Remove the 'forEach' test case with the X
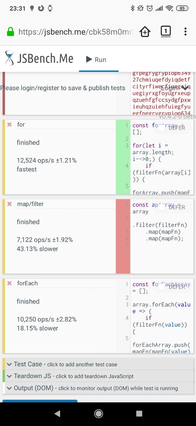The image size is (196, 426). pyautogui.click(x=10, y=283)
